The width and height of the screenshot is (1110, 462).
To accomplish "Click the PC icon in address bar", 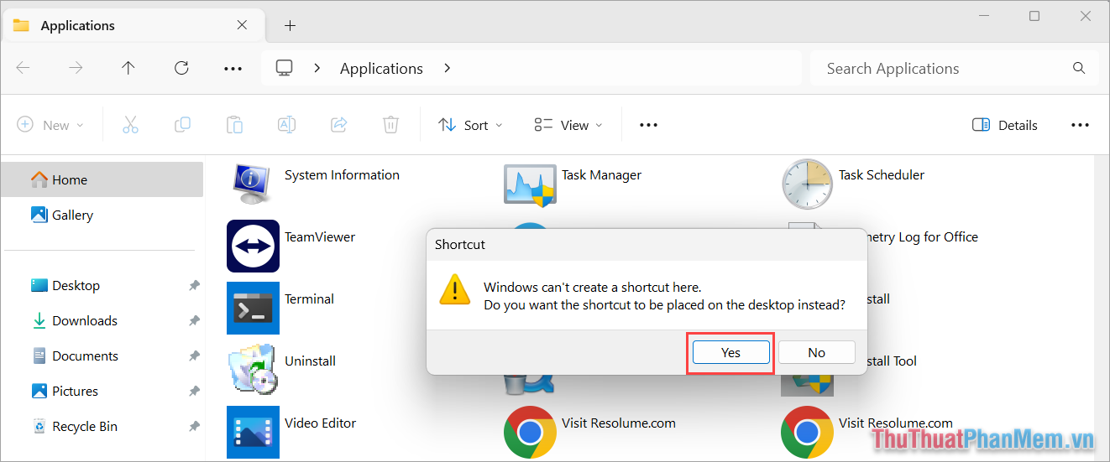I will (285, 68).
